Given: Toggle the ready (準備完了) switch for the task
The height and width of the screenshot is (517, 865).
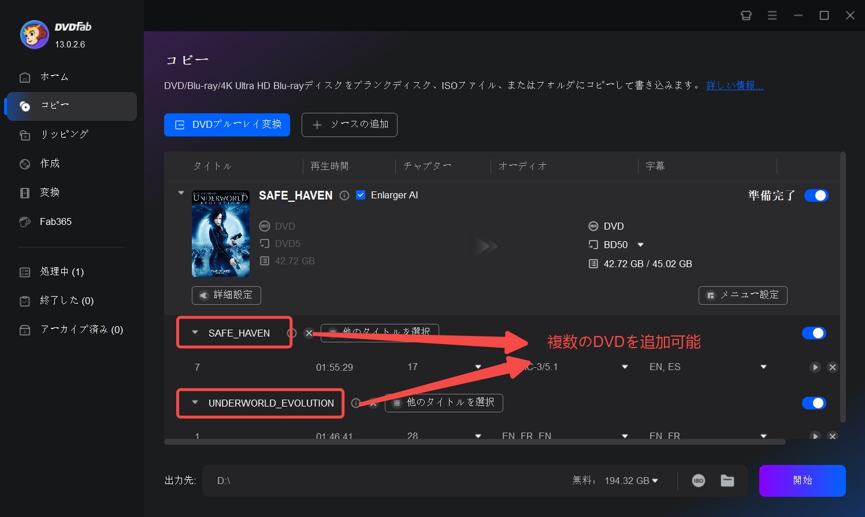Looking at the screenshot, I should 816,195.
